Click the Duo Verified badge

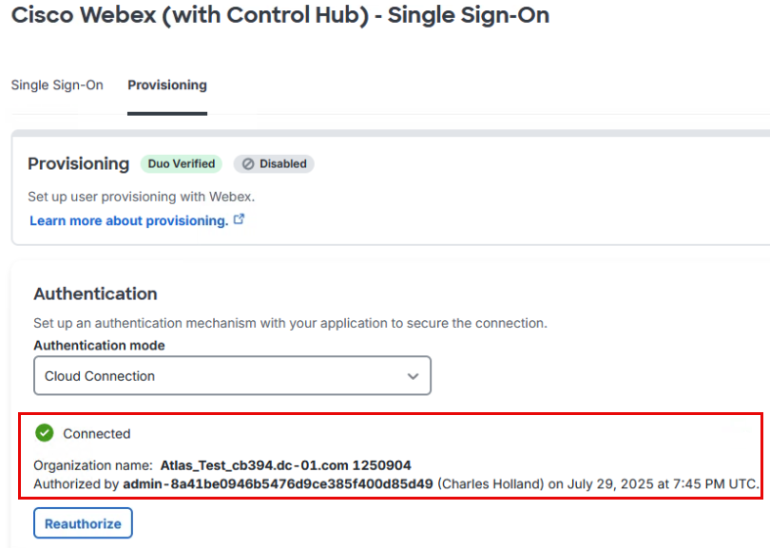click(x=182, y=163)
